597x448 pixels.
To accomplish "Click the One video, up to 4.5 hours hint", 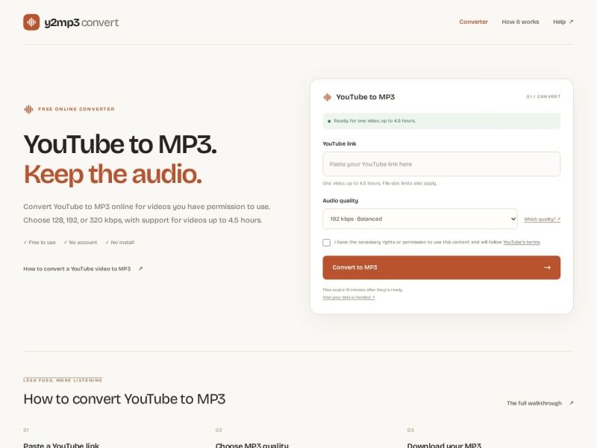I will pos(380,183).
